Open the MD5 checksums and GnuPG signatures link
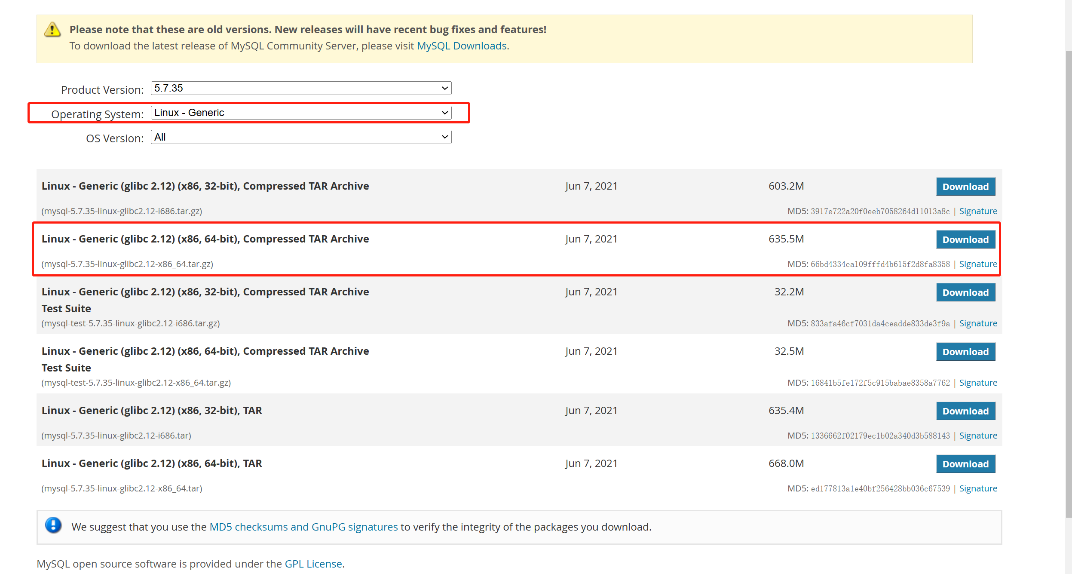 click(x=303, y=527)
